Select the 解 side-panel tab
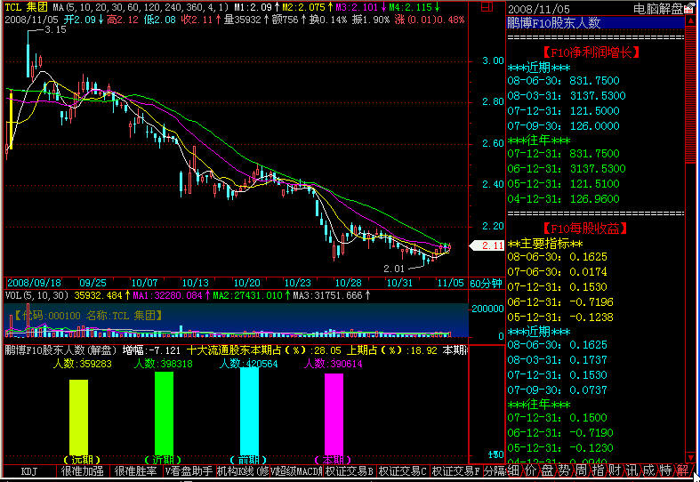Screen dimensions: 700x482 [x=682, y=470]
